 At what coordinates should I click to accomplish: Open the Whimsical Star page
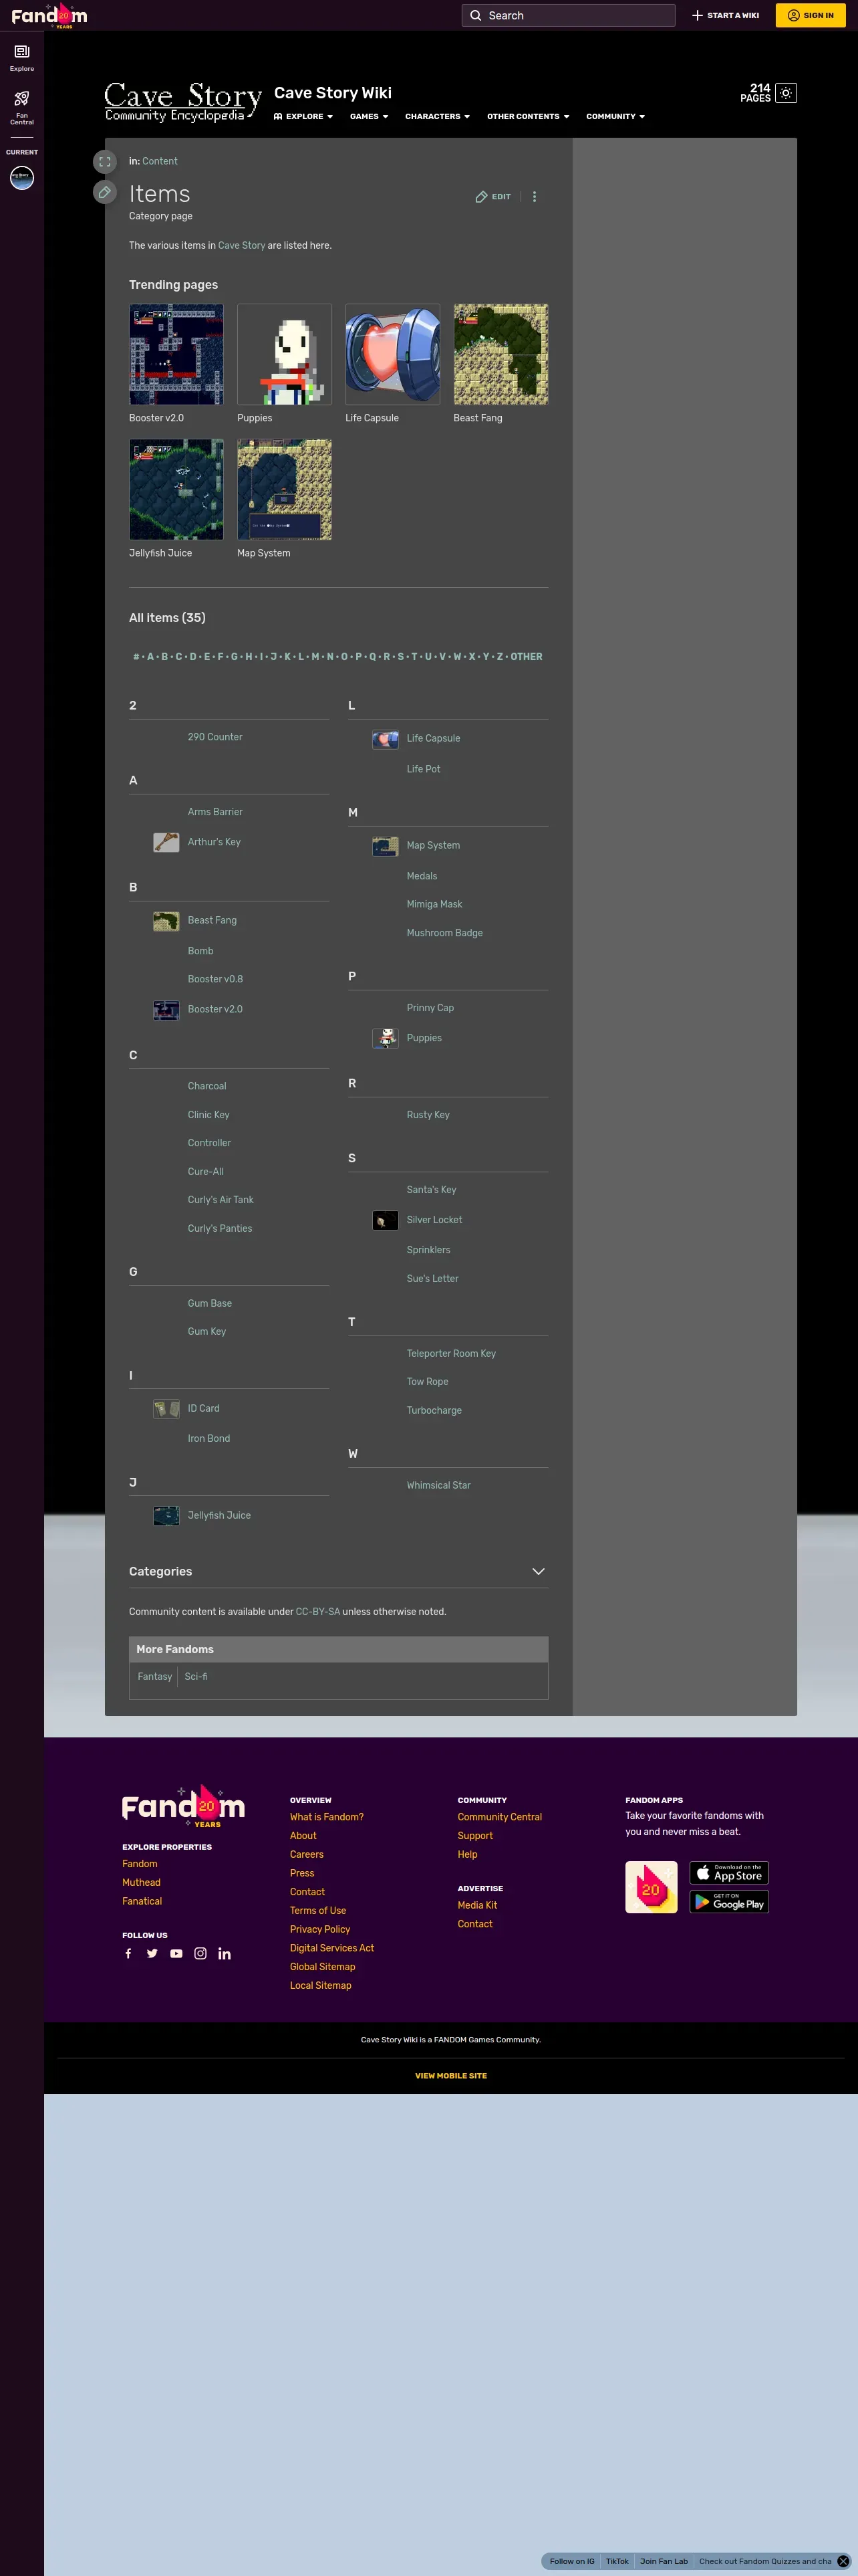[x=438, y=1485]
